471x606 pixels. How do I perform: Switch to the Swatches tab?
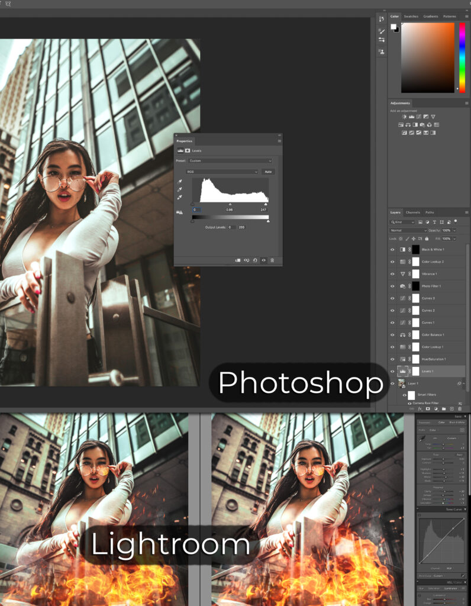pyautogui.click(x=411, y=17)
